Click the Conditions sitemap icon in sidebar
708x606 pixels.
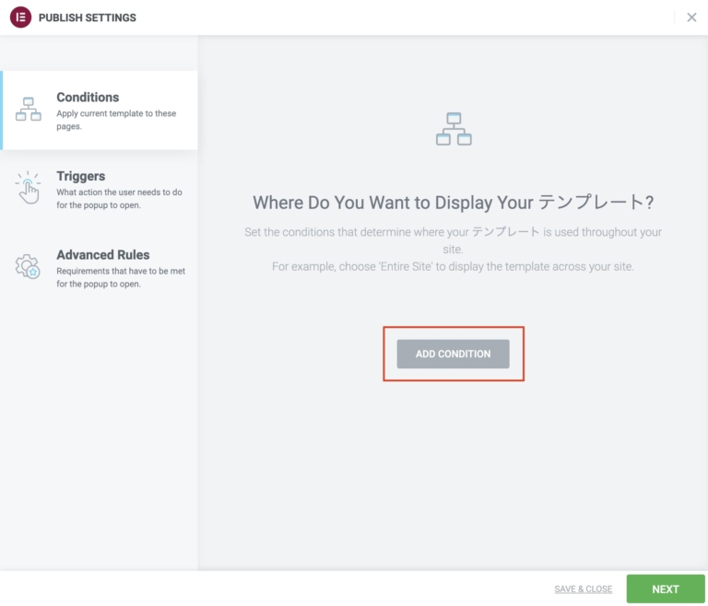click(29, 109)
